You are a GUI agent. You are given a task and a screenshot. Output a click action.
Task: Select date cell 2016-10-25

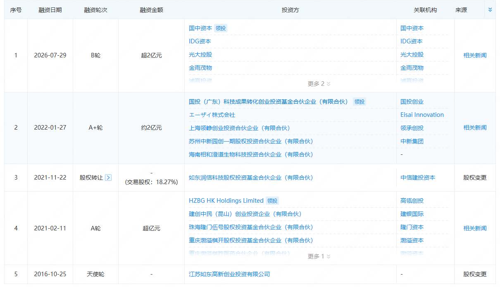(x=50, y=274)
